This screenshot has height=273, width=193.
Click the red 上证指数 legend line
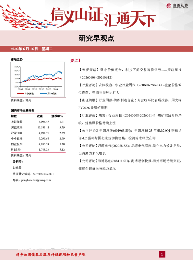(20, 94)
